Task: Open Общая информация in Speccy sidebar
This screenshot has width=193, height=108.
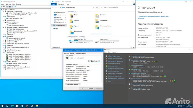Action: click(x=114, y=56)
